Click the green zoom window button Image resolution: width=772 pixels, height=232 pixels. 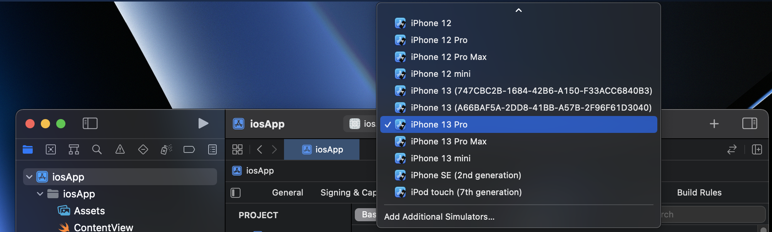[x=61, y=124]
